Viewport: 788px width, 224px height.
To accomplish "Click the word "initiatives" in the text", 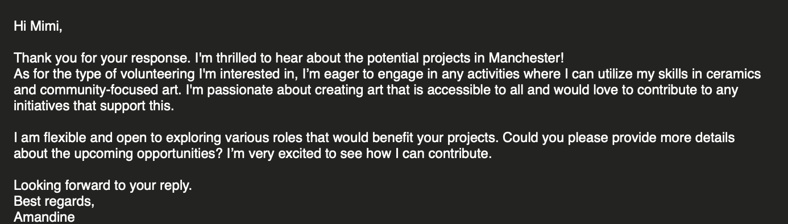I will point(43,106).
